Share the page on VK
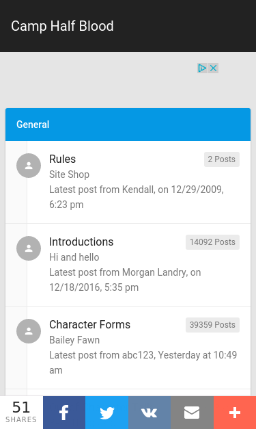The width and height of the screenshot is (256, 429). tap(150, 413)
